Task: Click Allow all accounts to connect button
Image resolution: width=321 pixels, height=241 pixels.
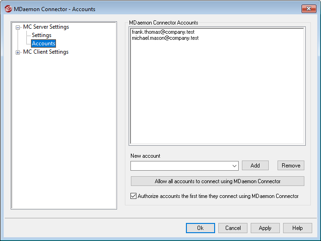Action: 217,181
